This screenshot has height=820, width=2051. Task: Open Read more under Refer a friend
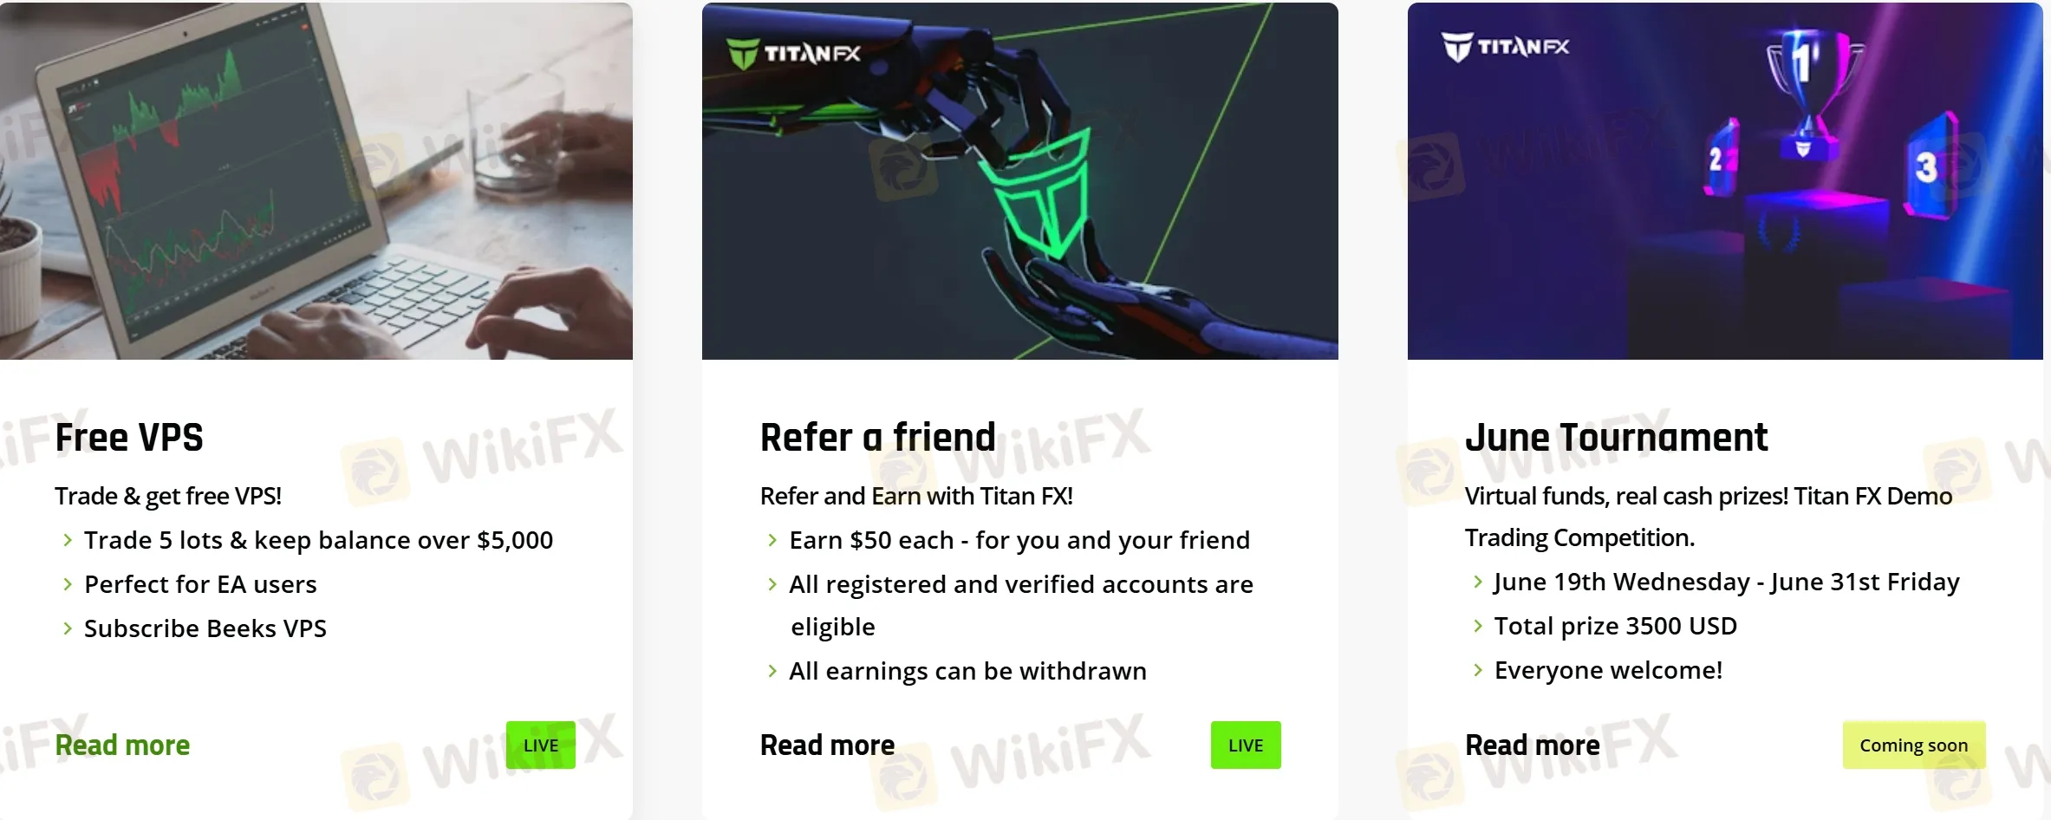click(827, 745)
